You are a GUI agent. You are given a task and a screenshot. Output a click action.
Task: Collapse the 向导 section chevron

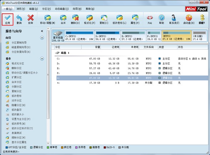[x=42, y=38]
